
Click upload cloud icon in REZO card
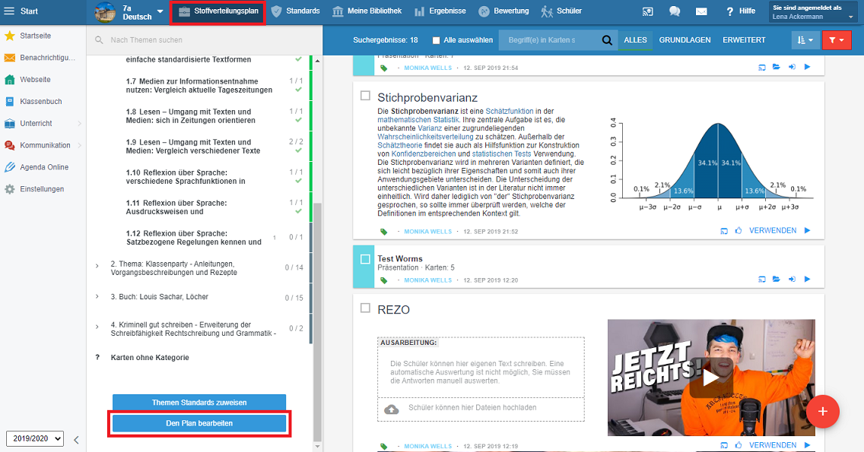(391, 409)
